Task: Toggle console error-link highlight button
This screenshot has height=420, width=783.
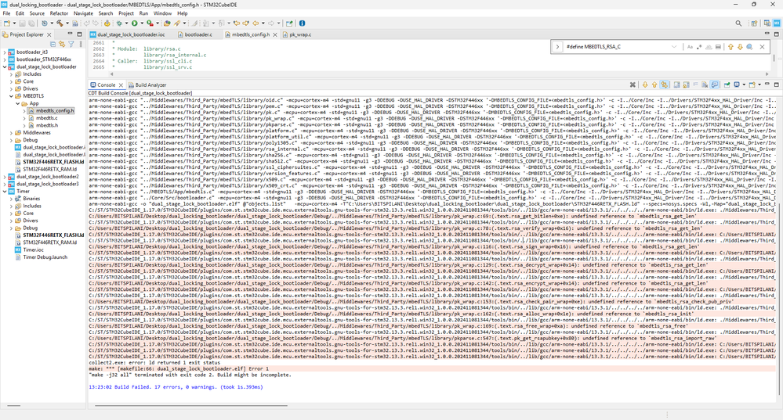Action: point(665,84)
